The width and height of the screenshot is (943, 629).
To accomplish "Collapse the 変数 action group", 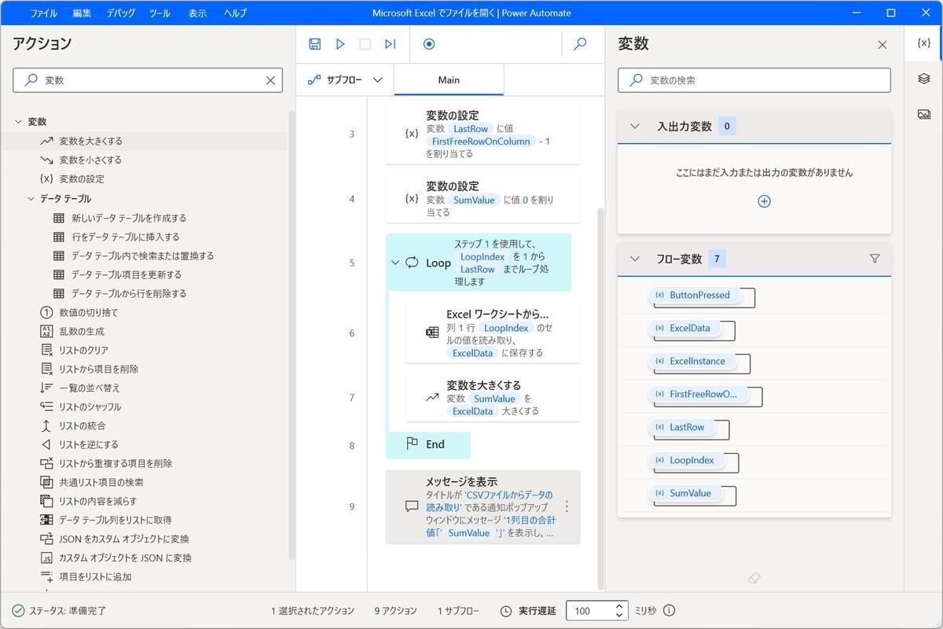I will tap(18, 122).
